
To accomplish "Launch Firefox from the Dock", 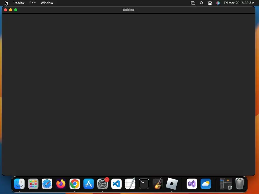I will point(61,184).
